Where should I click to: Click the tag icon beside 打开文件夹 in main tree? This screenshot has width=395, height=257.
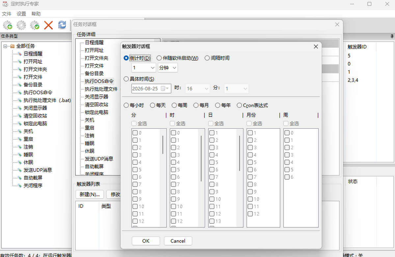click(19, 69)
